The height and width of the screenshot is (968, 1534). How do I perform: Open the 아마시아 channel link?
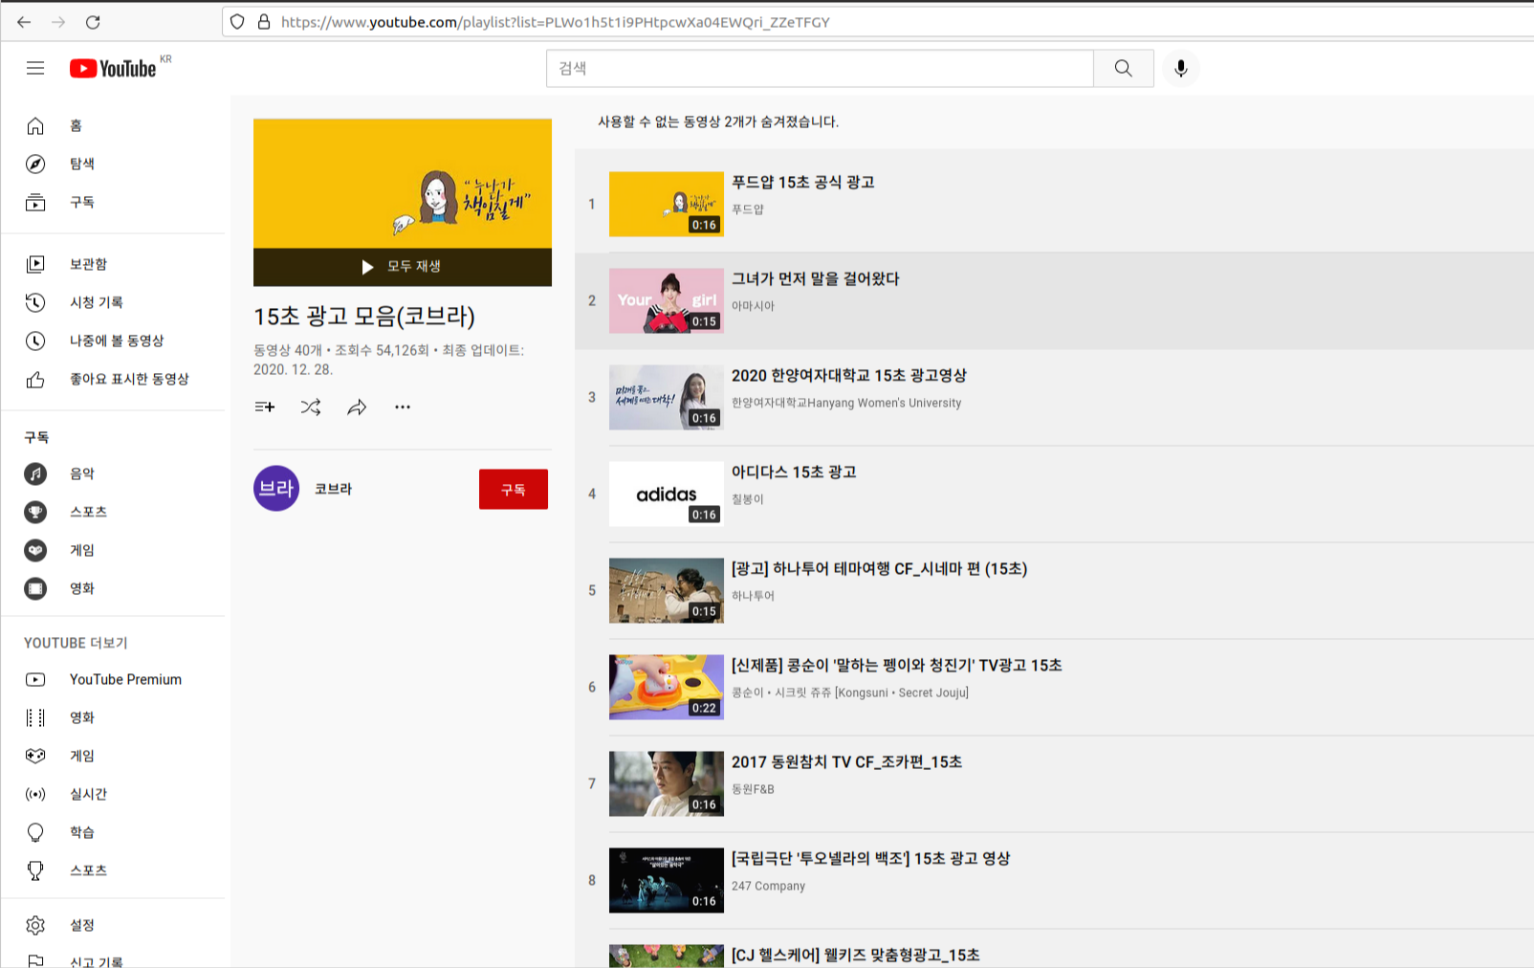pyautogui.click(x=754, y=306)
